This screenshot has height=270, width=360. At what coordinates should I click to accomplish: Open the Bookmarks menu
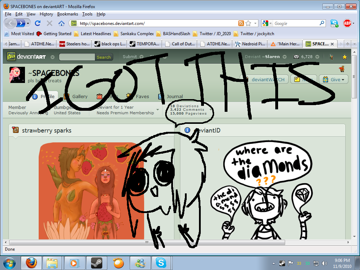pos(67,14)
